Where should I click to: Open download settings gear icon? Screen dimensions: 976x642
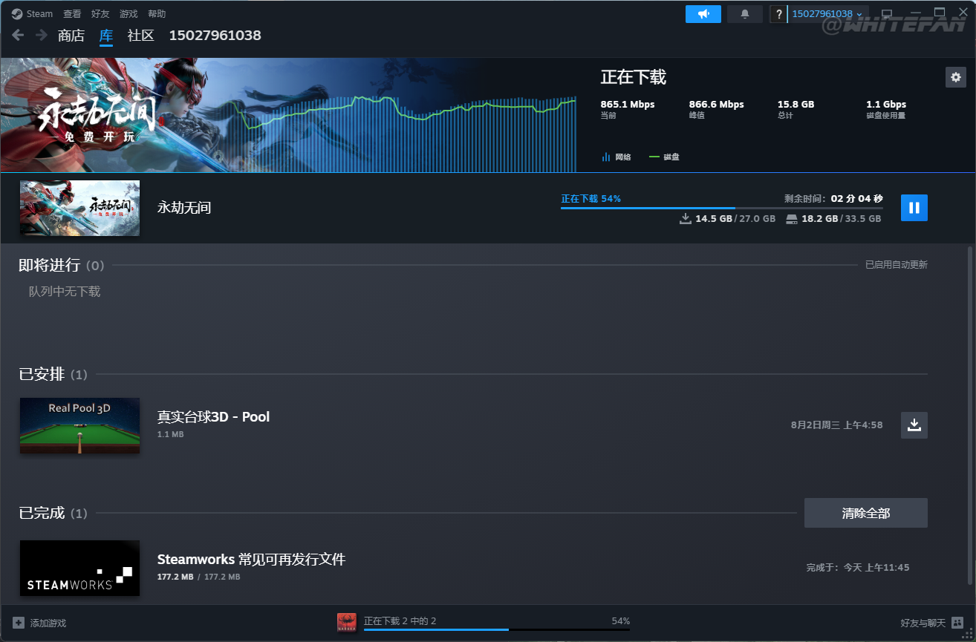point(956,76)
